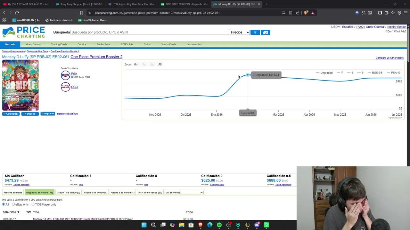Screen dimensions: 410x230
Task: Open Windows taskbar search
Action: pos(153,225)
